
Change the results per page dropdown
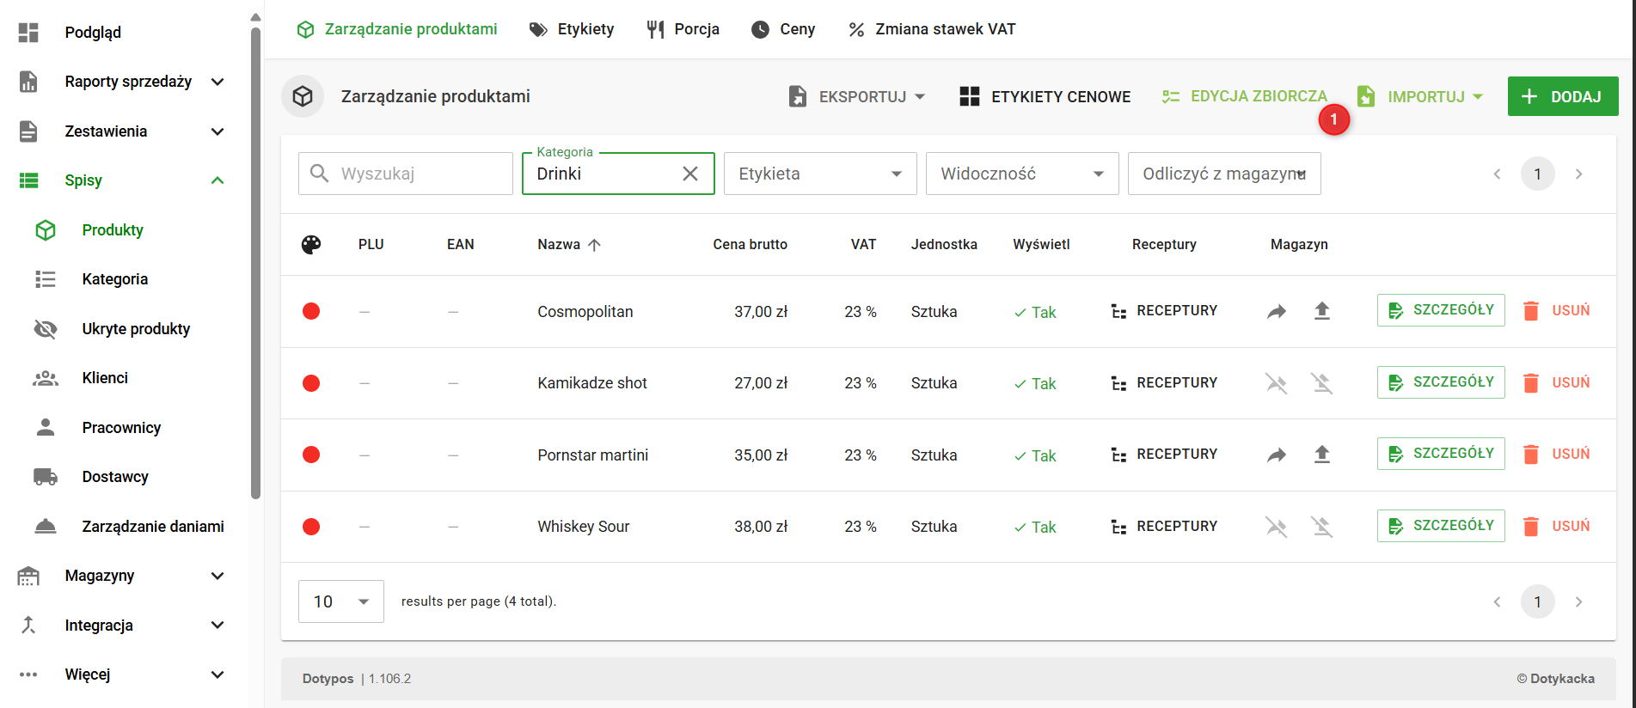(341, 601)
